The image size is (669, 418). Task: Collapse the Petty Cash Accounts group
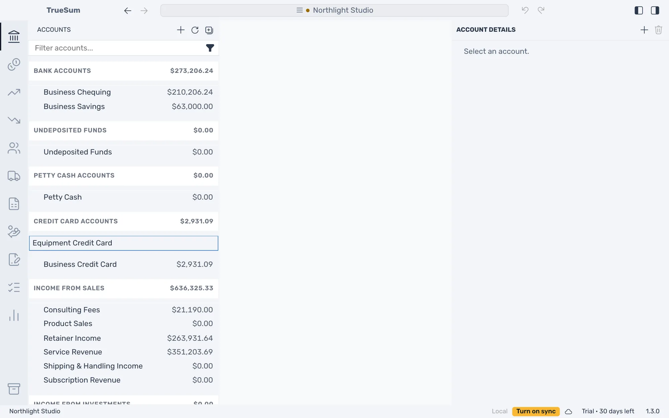pyautogui.click(x=123, y=176)
